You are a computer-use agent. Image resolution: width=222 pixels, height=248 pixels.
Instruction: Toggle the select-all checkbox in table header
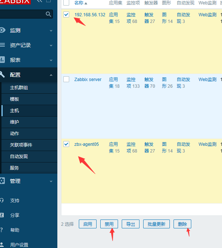click(66, 3)
